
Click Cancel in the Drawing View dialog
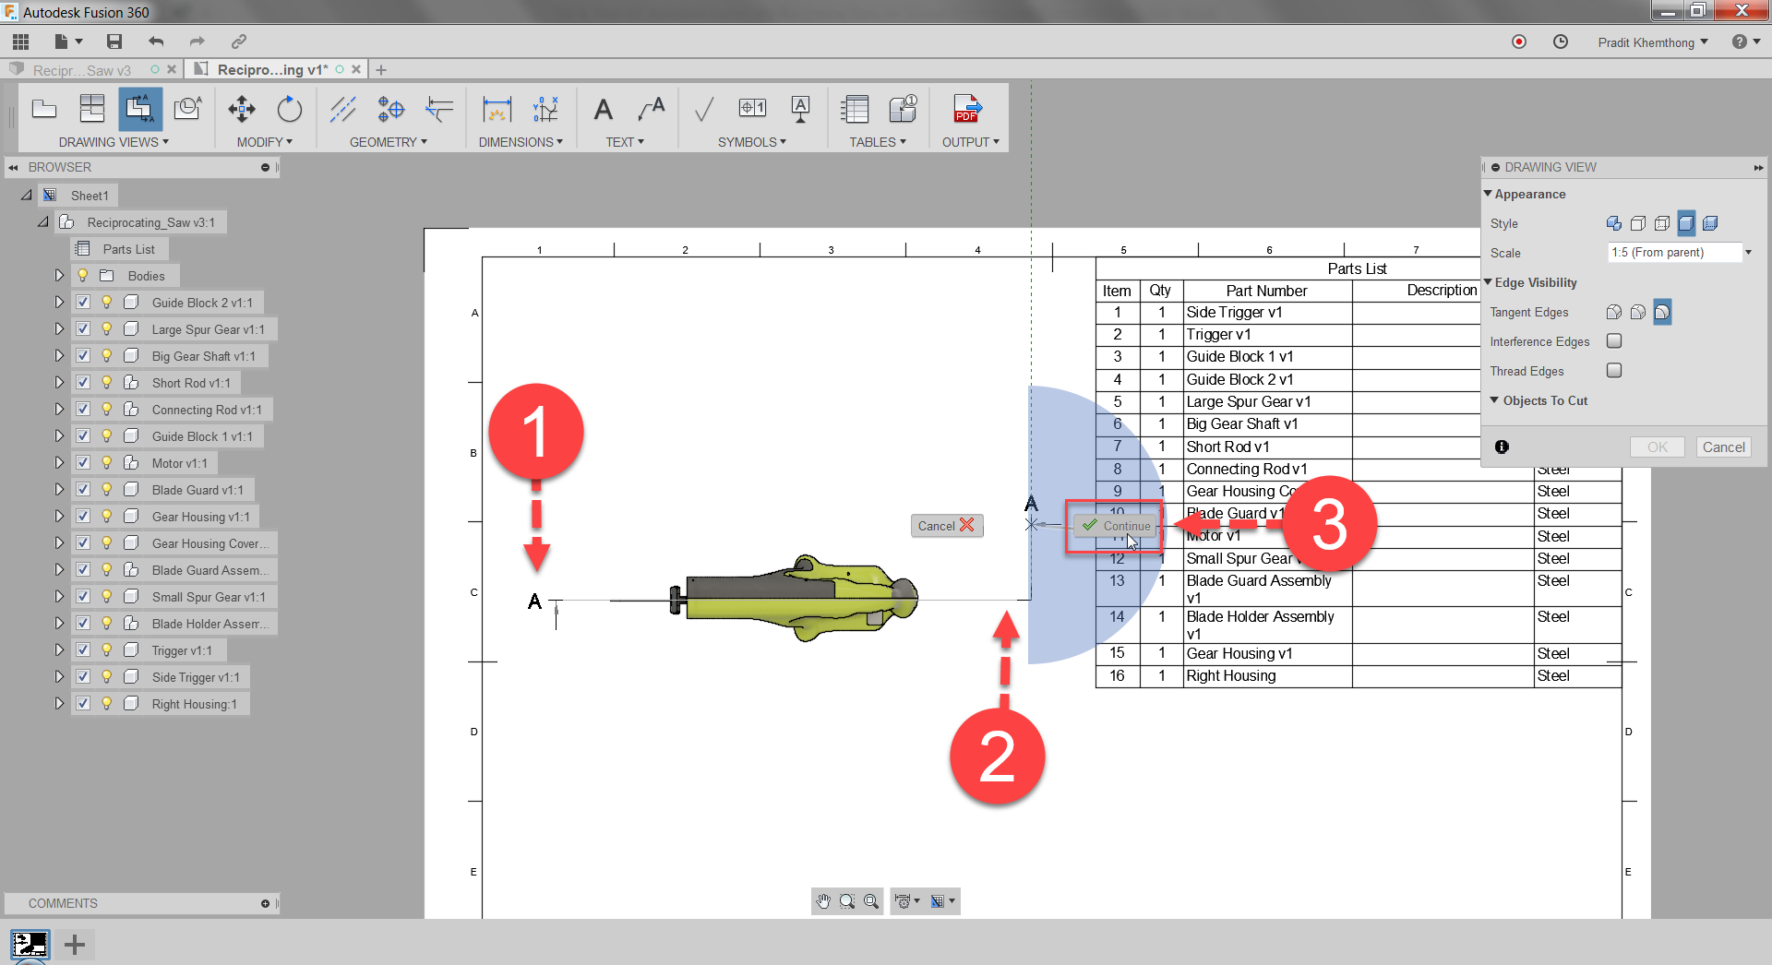point(1724,447)
